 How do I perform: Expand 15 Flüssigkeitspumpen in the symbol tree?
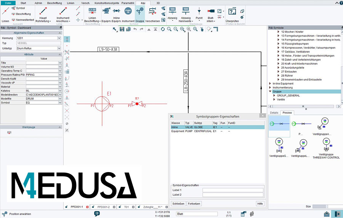(x=279, y=44)
